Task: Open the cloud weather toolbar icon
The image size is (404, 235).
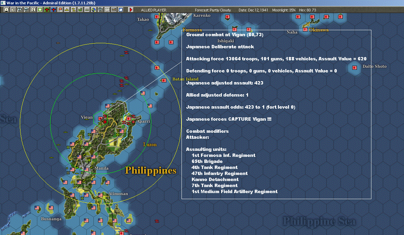Action: (121, 10)
